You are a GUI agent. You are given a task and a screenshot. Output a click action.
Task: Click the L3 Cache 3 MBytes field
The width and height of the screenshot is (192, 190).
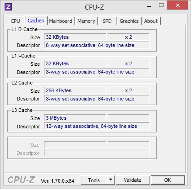[75, 118]
